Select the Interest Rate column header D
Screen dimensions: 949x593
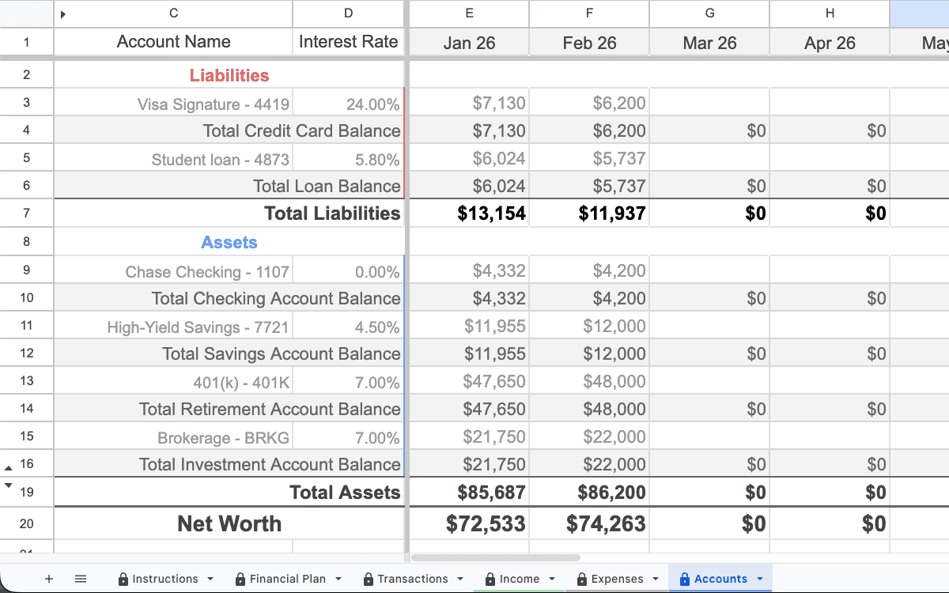(x=348, y=13)
